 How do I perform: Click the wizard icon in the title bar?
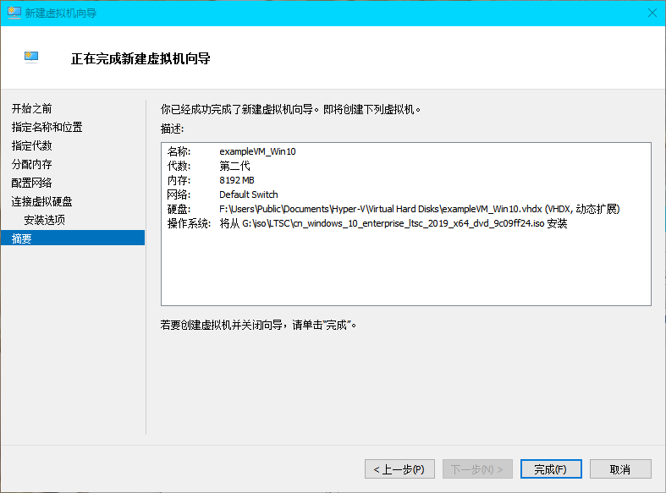click(x=14, y=13)
